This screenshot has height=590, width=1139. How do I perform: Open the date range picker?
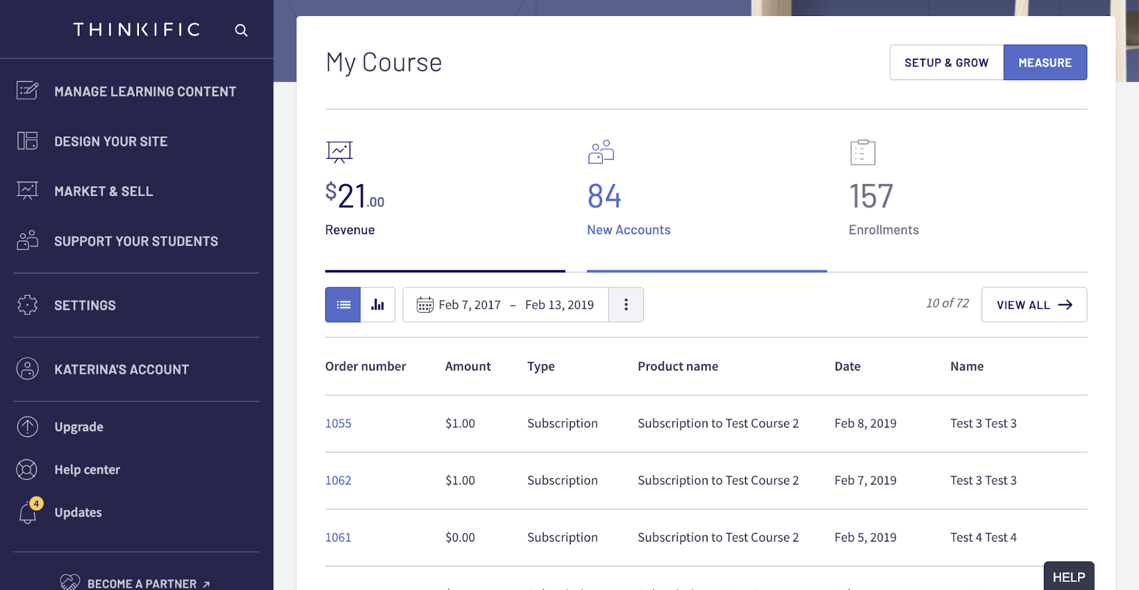click(516, 304)
